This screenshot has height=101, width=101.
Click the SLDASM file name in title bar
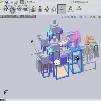pos(79,2)
